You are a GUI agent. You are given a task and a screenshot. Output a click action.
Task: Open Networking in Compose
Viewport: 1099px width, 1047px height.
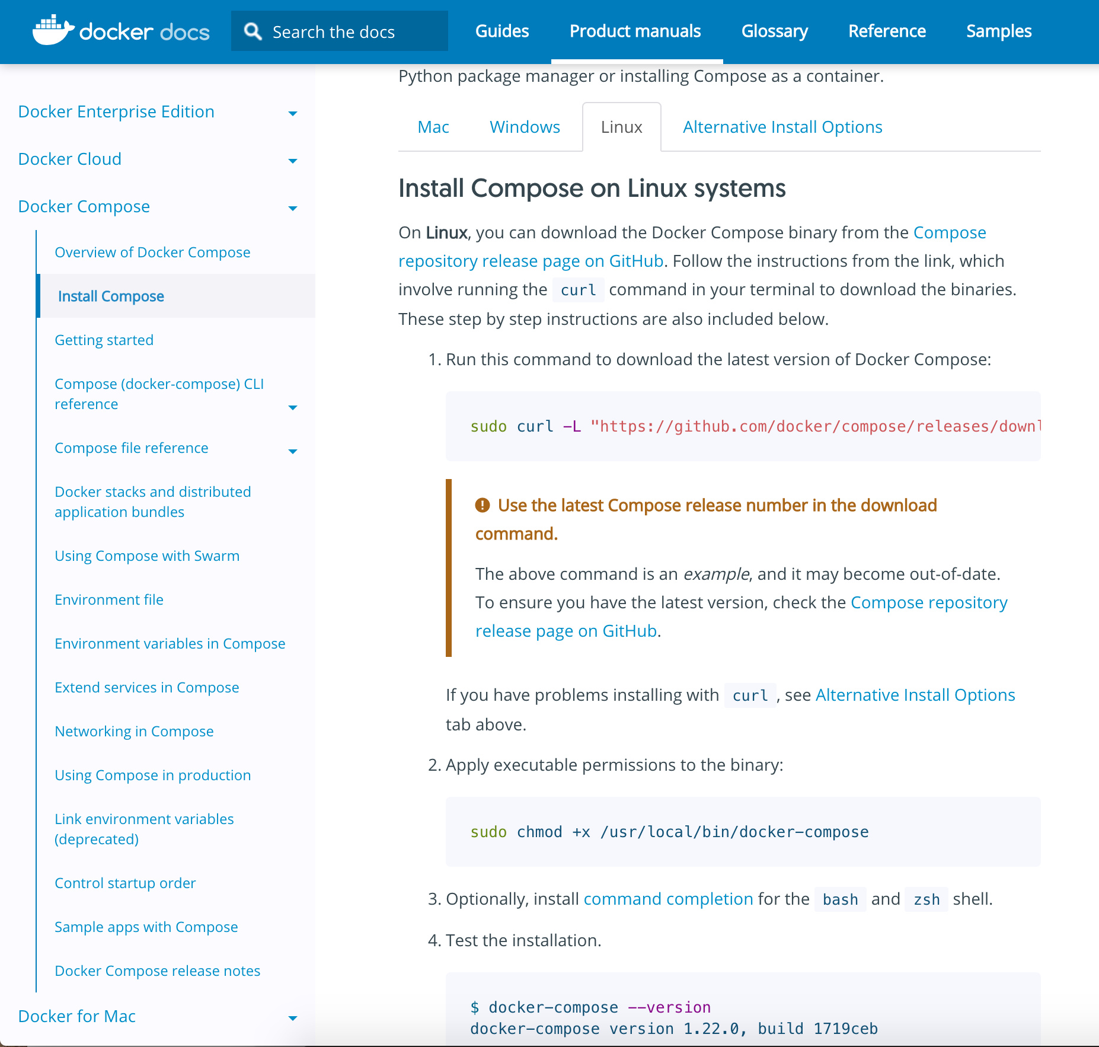point(134,731)
